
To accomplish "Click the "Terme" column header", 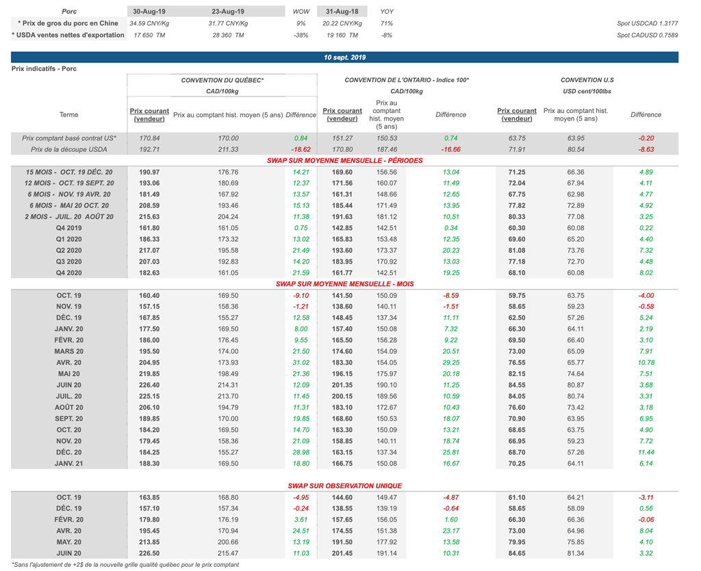I will point(69,114).
